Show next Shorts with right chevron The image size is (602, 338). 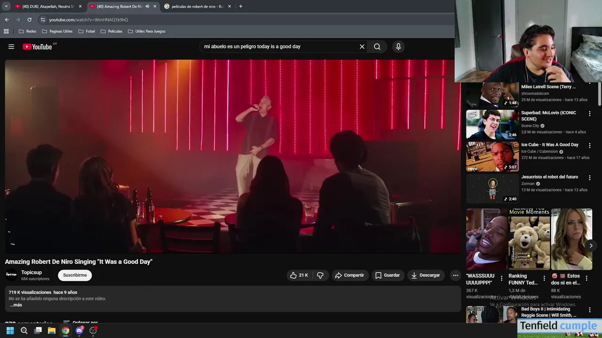click(591, 246)
